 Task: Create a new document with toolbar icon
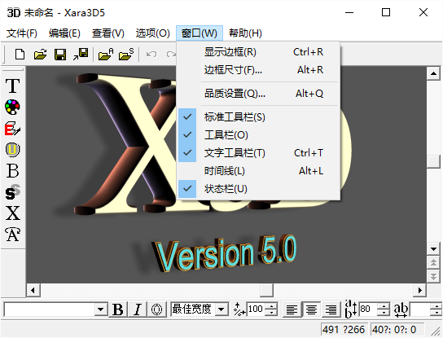click(20, 54)
